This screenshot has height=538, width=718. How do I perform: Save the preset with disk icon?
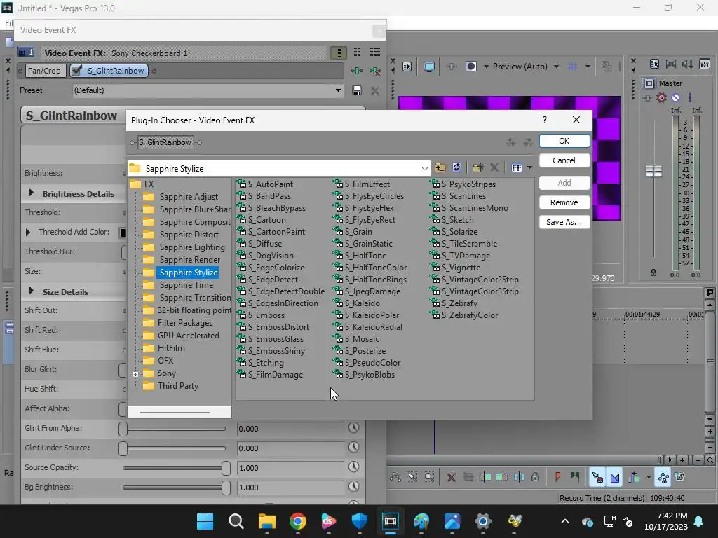click(x=357, y=90)
